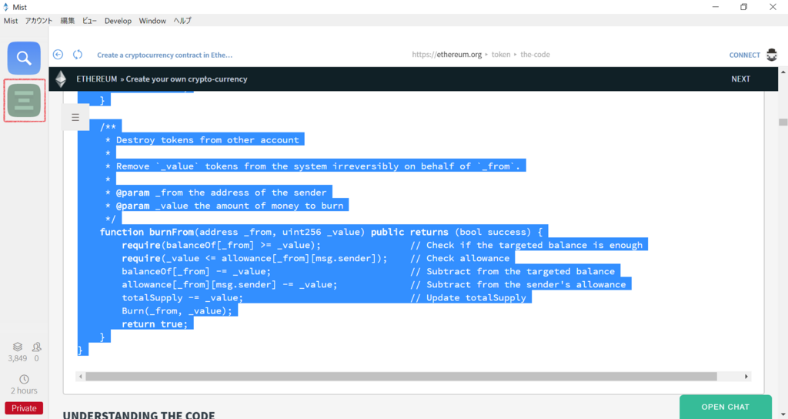The width and height of the screenshot is (788, 419).
Task: Open the Develop menu
Action: tap(118, 21)
